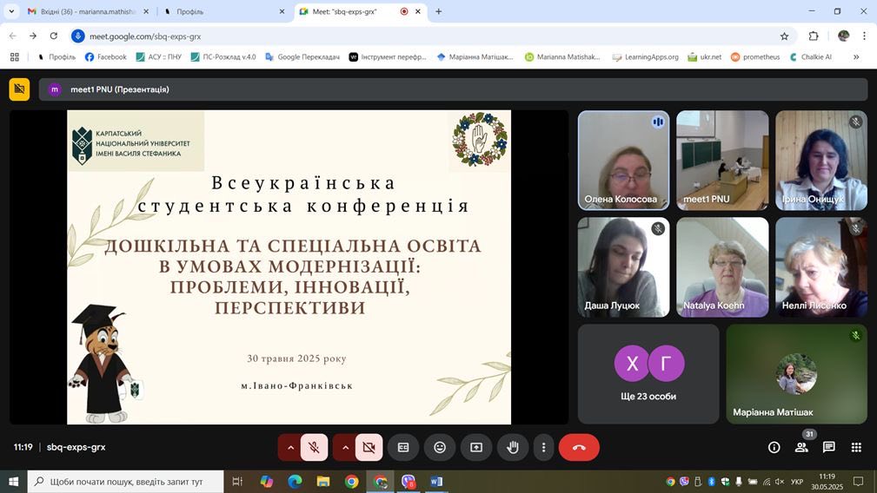The image size is (877, 493).
Task: Open the emoji reactions panel
Action: click(440, 447)
